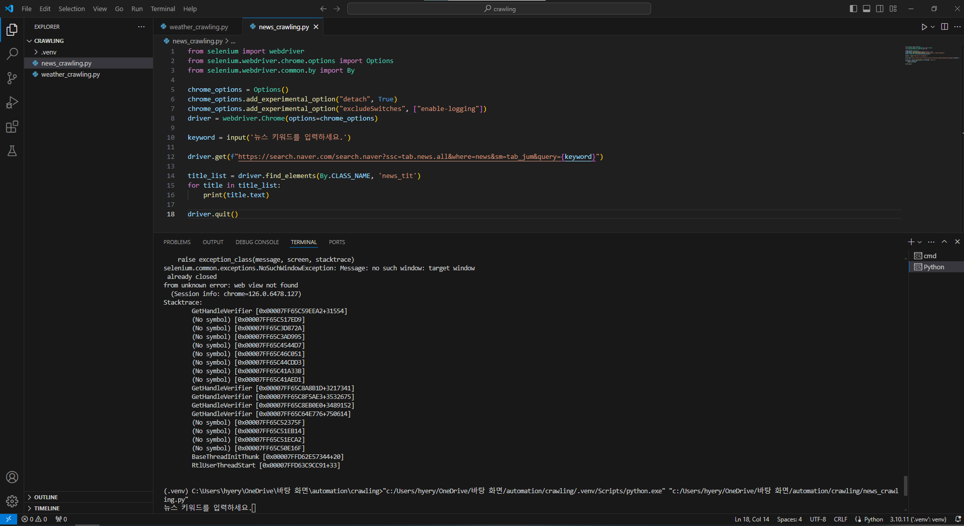Open the Accounts icon

click(x=12, y=477)
